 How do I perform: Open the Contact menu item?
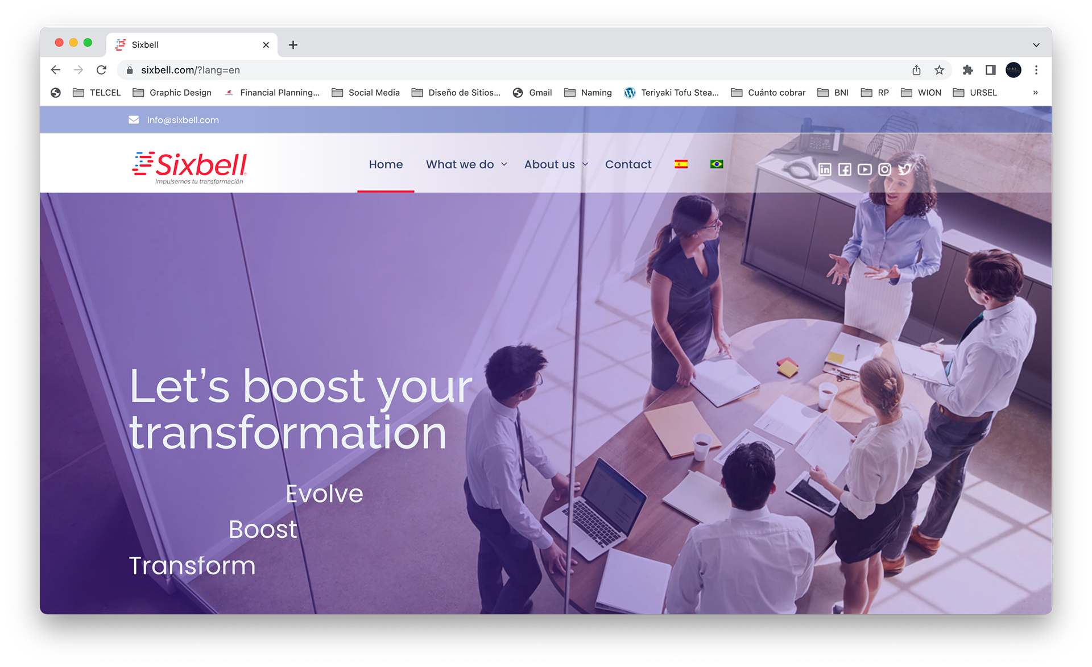pos(628,164)
